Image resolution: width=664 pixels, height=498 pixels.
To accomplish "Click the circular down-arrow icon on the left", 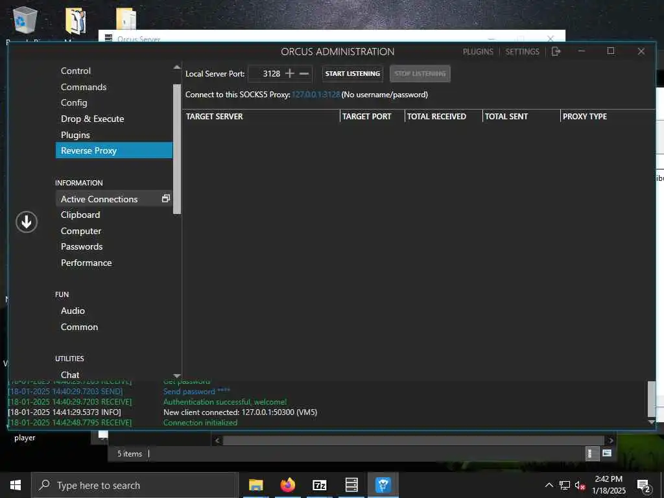I will (x=27, y=222).
